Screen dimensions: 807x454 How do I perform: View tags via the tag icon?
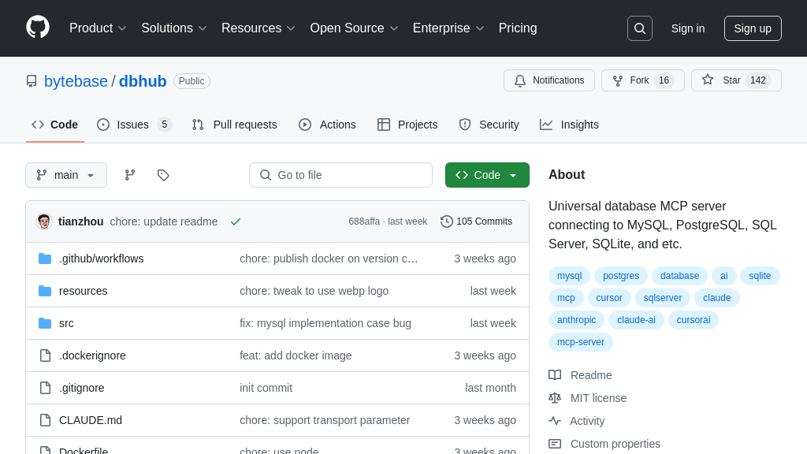click(163, 175)
